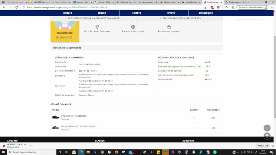
Task: Close the downloads bar
Action: click(x=273, y=146)
